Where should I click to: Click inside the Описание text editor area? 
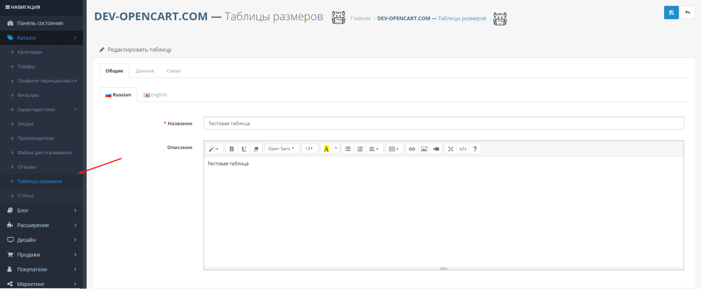click(443, 211)
